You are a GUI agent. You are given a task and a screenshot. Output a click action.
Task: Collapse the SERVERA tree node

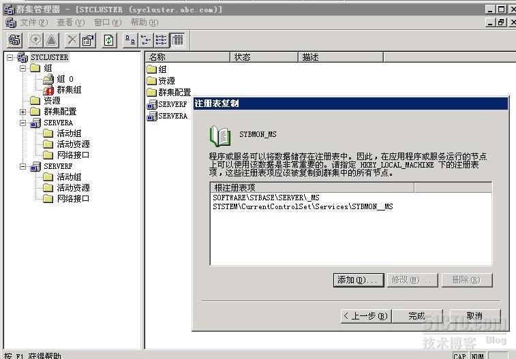[x=22, y=123]
